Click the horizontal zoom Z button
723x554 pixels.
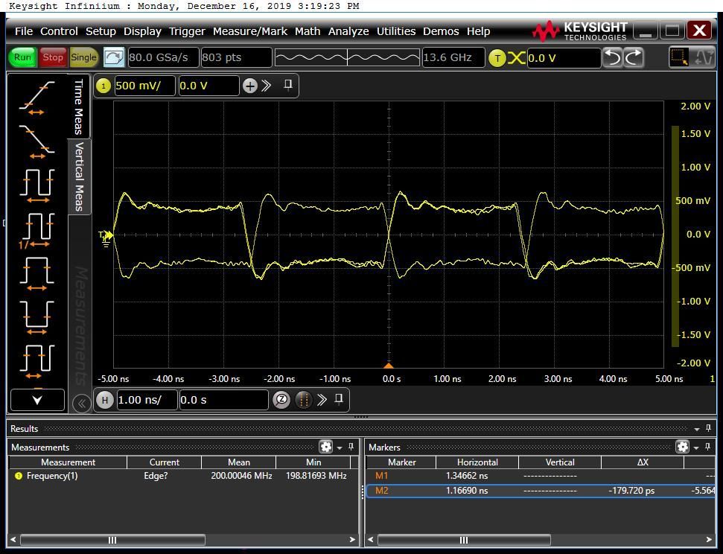tap(281, 400)
